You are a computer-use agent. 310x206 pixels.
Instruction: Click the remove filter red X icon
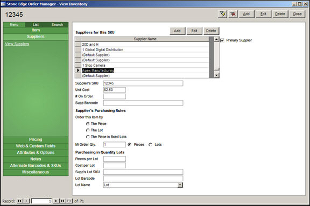(x=233, y=14)
